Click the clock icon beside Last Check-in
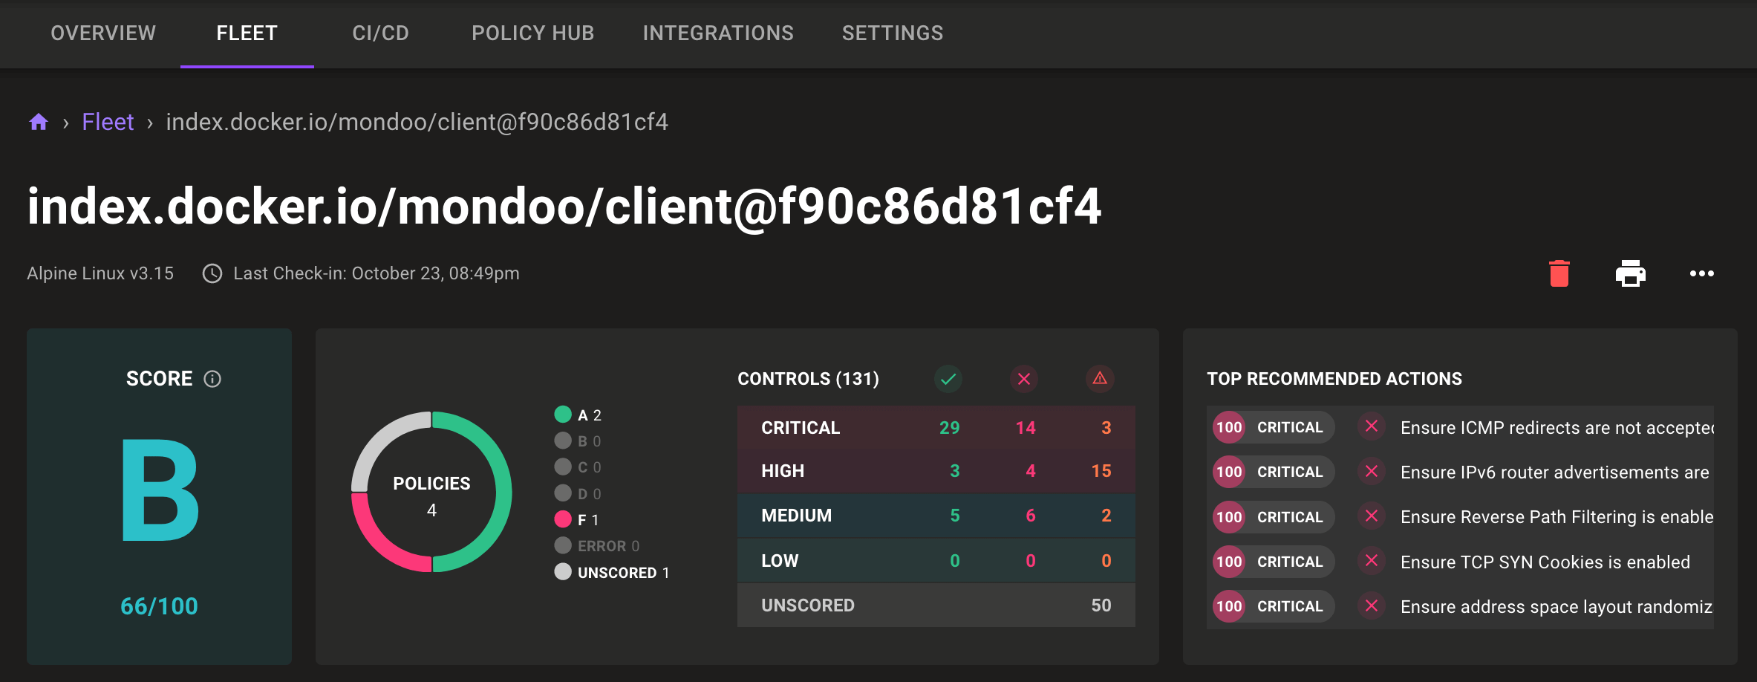 click(x=212, y=273)
